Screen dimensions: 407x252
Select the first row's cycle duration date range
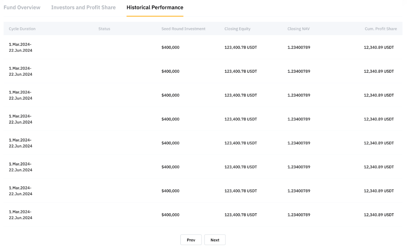[21, 47]
